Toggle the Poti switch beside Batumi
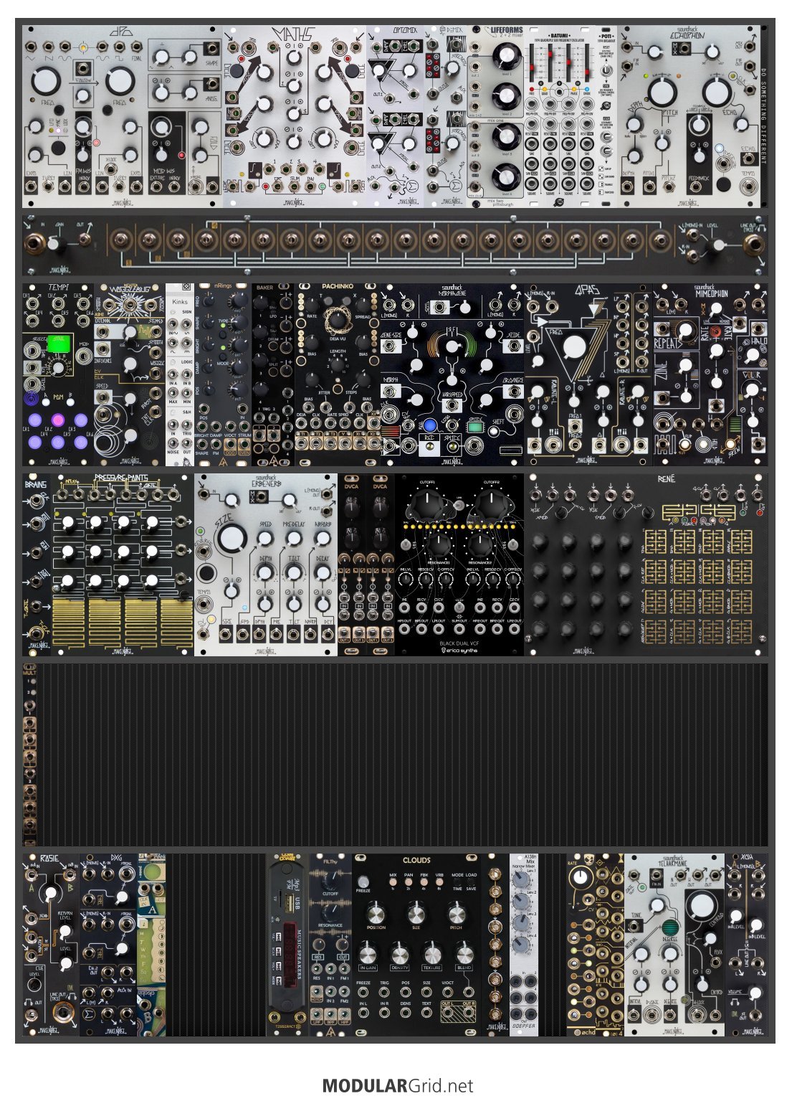The width and height of the screenshot is (797, 1101). pyautogui.click(x=606, y=70)
